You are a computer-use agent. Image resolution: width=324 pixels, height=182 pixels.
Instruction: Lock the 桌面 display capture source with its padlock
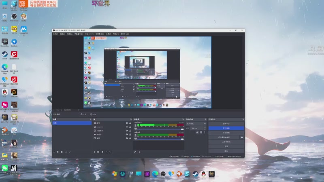[130, 138]
